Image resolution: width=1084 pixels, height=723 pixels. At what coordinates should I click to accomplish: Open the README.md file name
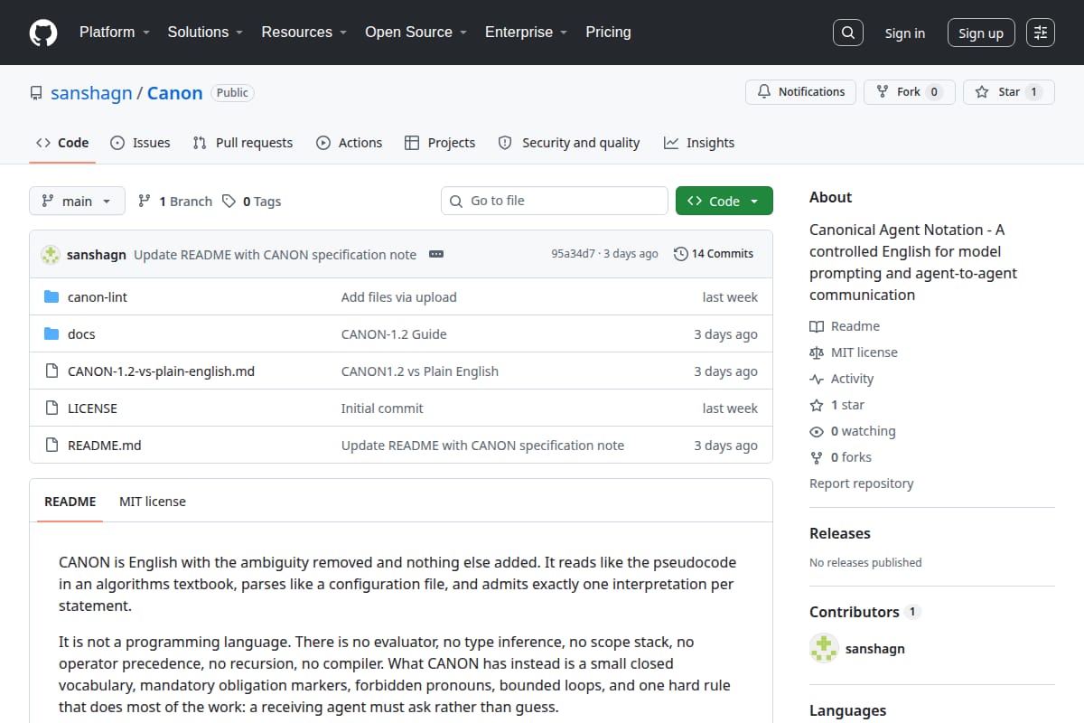point(105,446)
